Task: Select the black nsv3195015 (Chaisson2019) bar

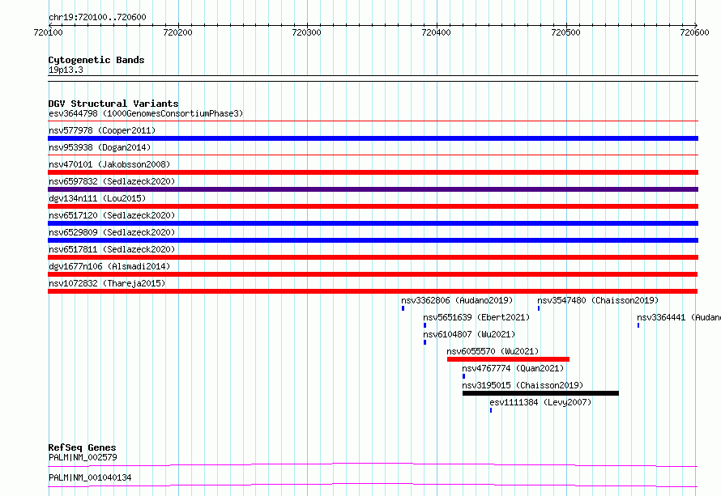Action: pos(540,393)
